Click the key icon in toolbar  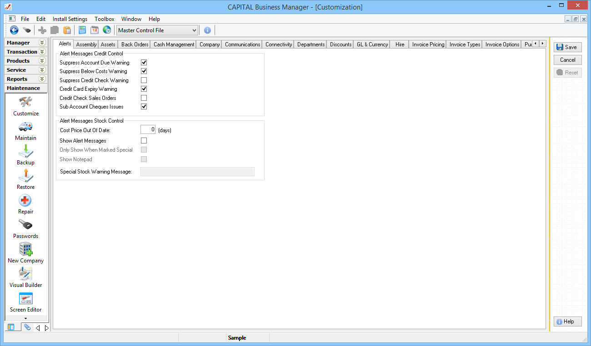(x=27, y=30)
